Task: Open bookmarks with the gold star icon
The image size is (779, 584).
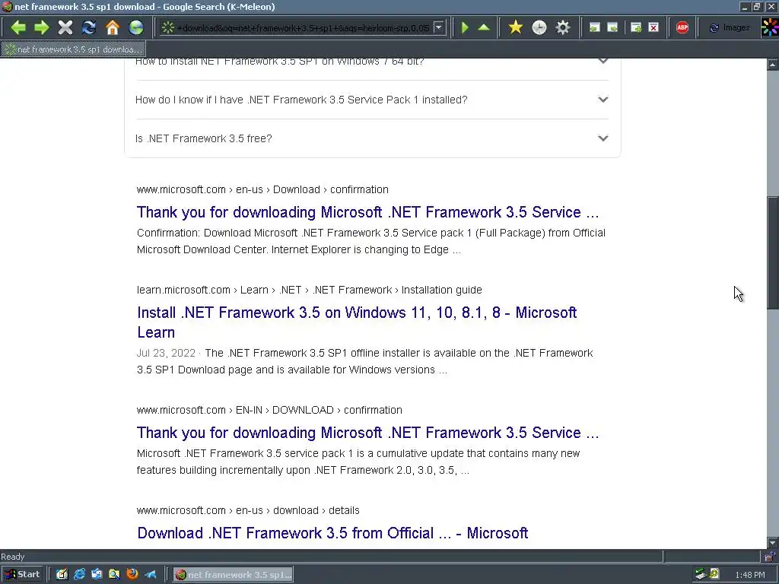Action: (516, 27)
